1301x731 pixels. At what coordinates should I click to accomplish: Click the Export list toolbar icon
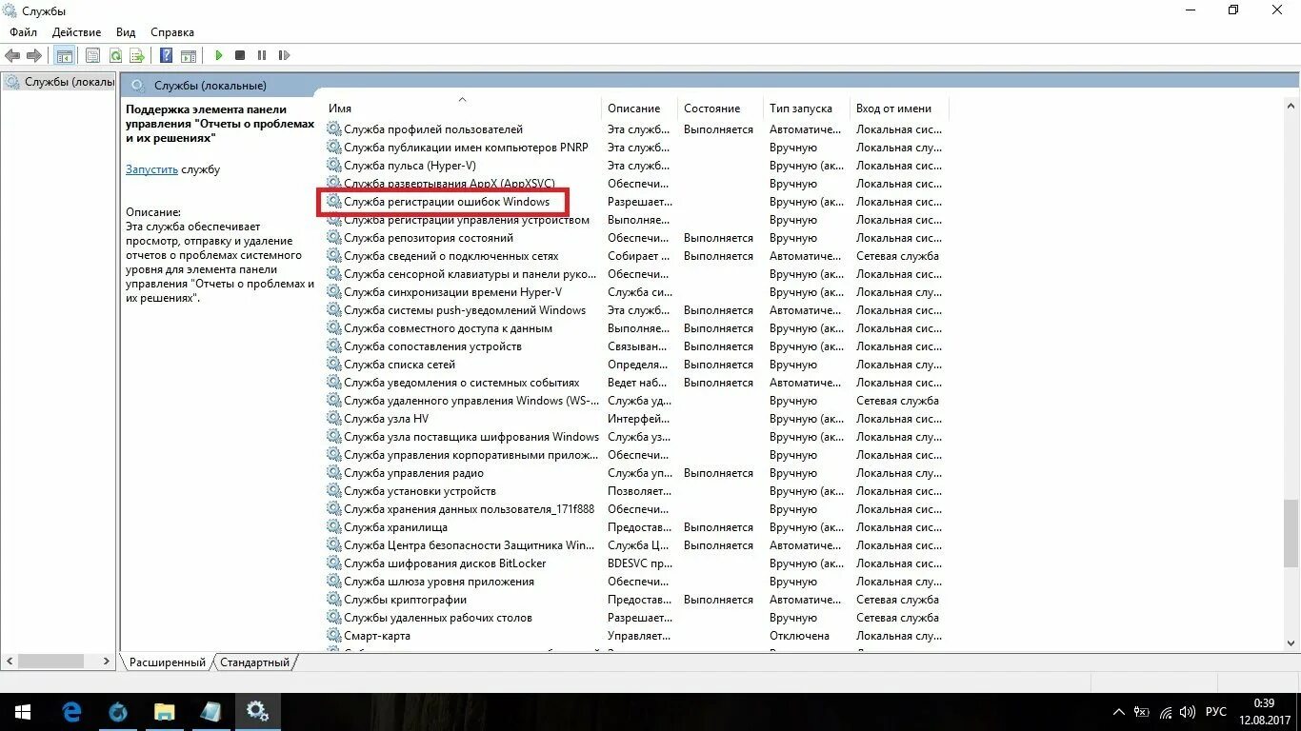tap(137, 56)
